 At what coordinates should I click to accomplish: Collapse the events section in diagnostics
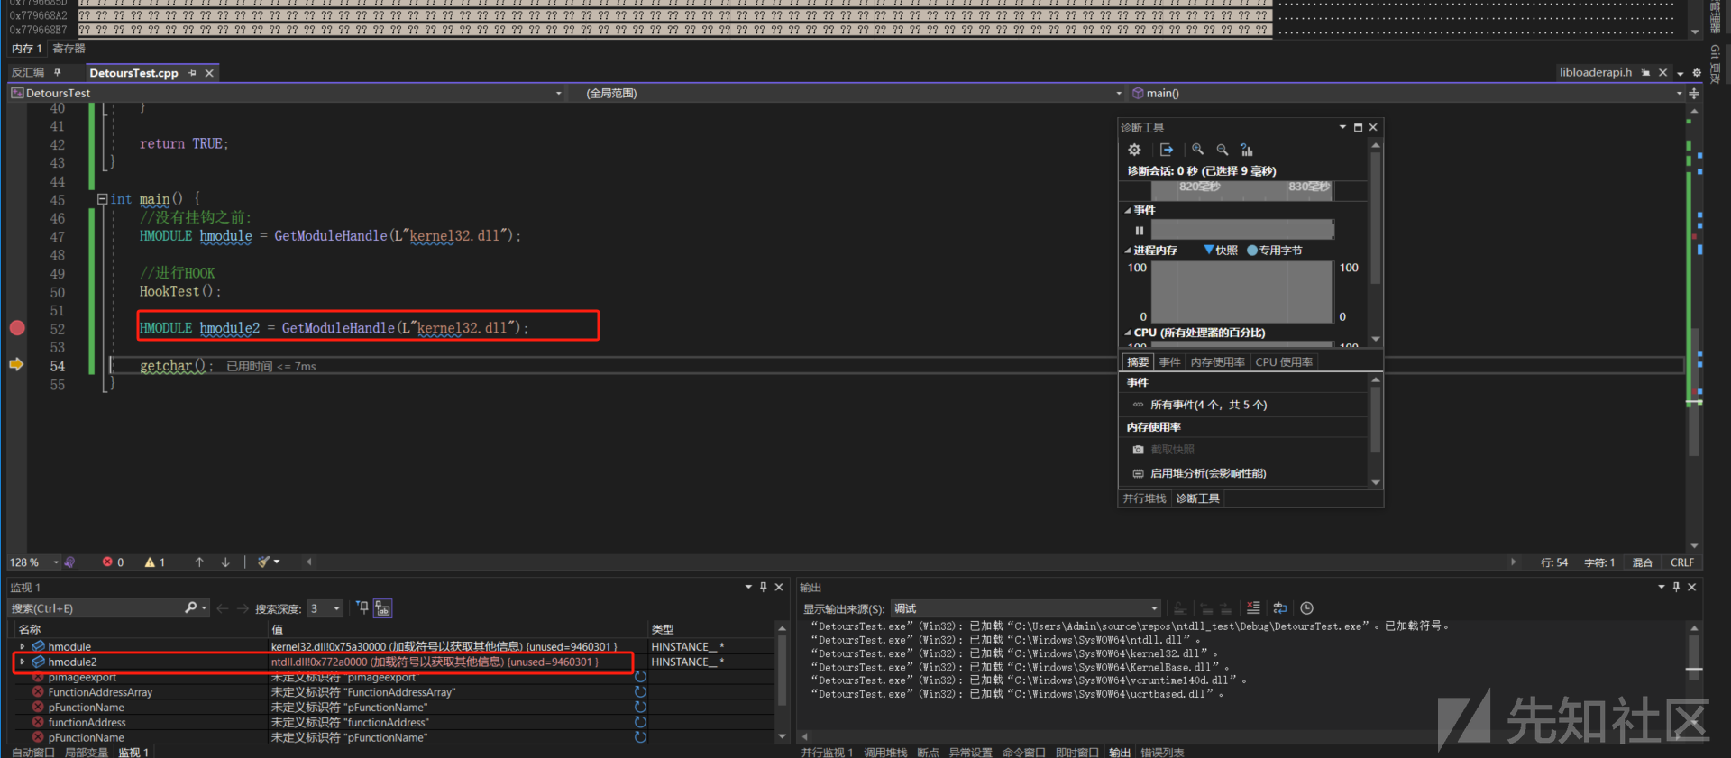(x=1128, y=210)
